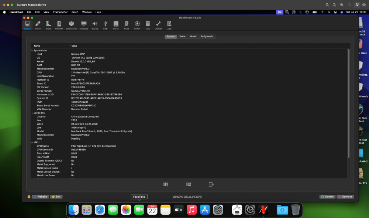Select the Model Identifier row under System Info
Viewport: 369px width, 218px height.
click(x=189, y=69)
